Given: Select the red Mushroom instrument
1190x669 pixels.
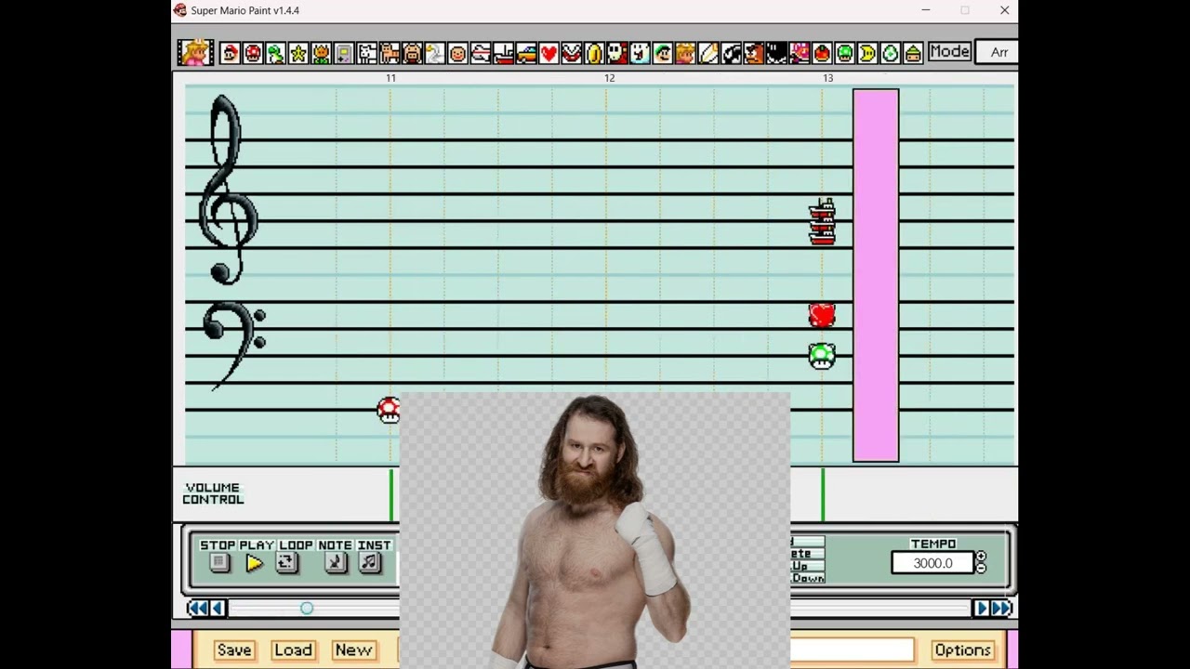Looking at the screenshot, I should click(253, 53).
